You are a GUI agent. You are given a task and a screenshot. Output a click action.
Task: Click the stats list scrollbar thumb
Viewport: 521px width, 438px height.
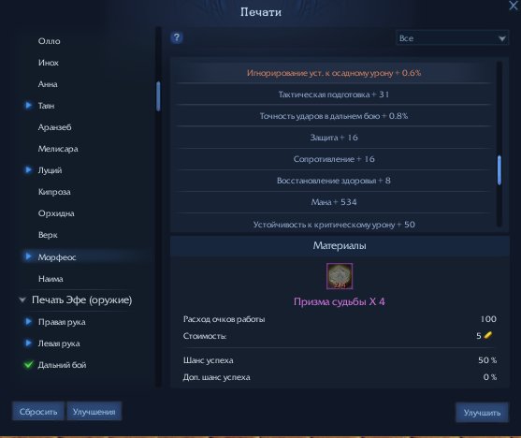pyautogui.click(x=499, y=170)
